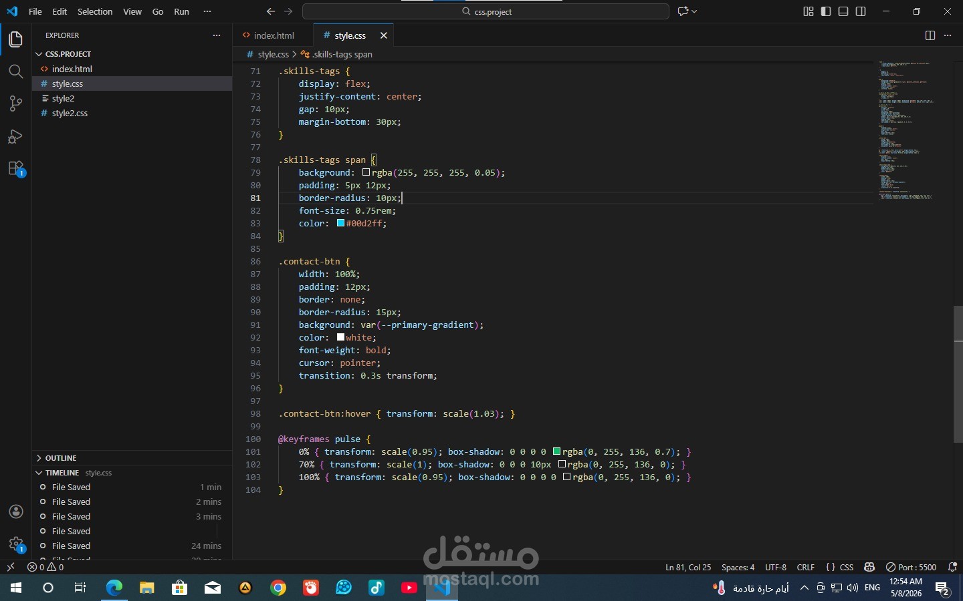Click Port : 5500 Live Server button
The height and width of the screenshot is (601, 963).
(x=911, y=567)
